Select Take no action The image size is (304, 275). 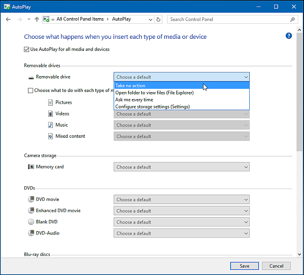point(181,85)
